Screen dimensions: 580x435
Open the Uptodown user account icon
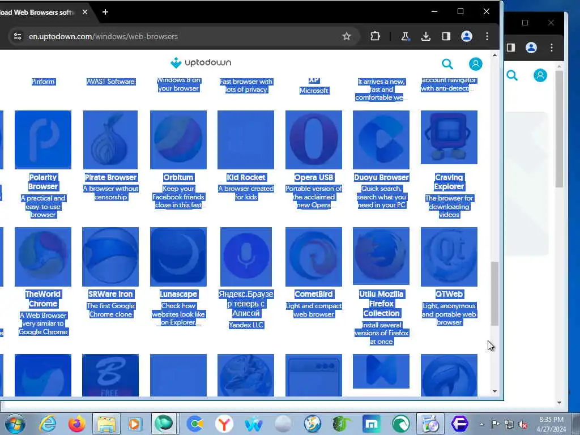coord(476,64)
